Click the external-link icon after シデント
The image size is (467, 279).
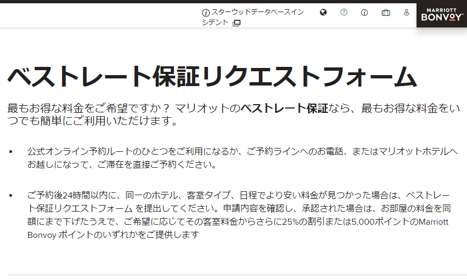pos(237,23)
